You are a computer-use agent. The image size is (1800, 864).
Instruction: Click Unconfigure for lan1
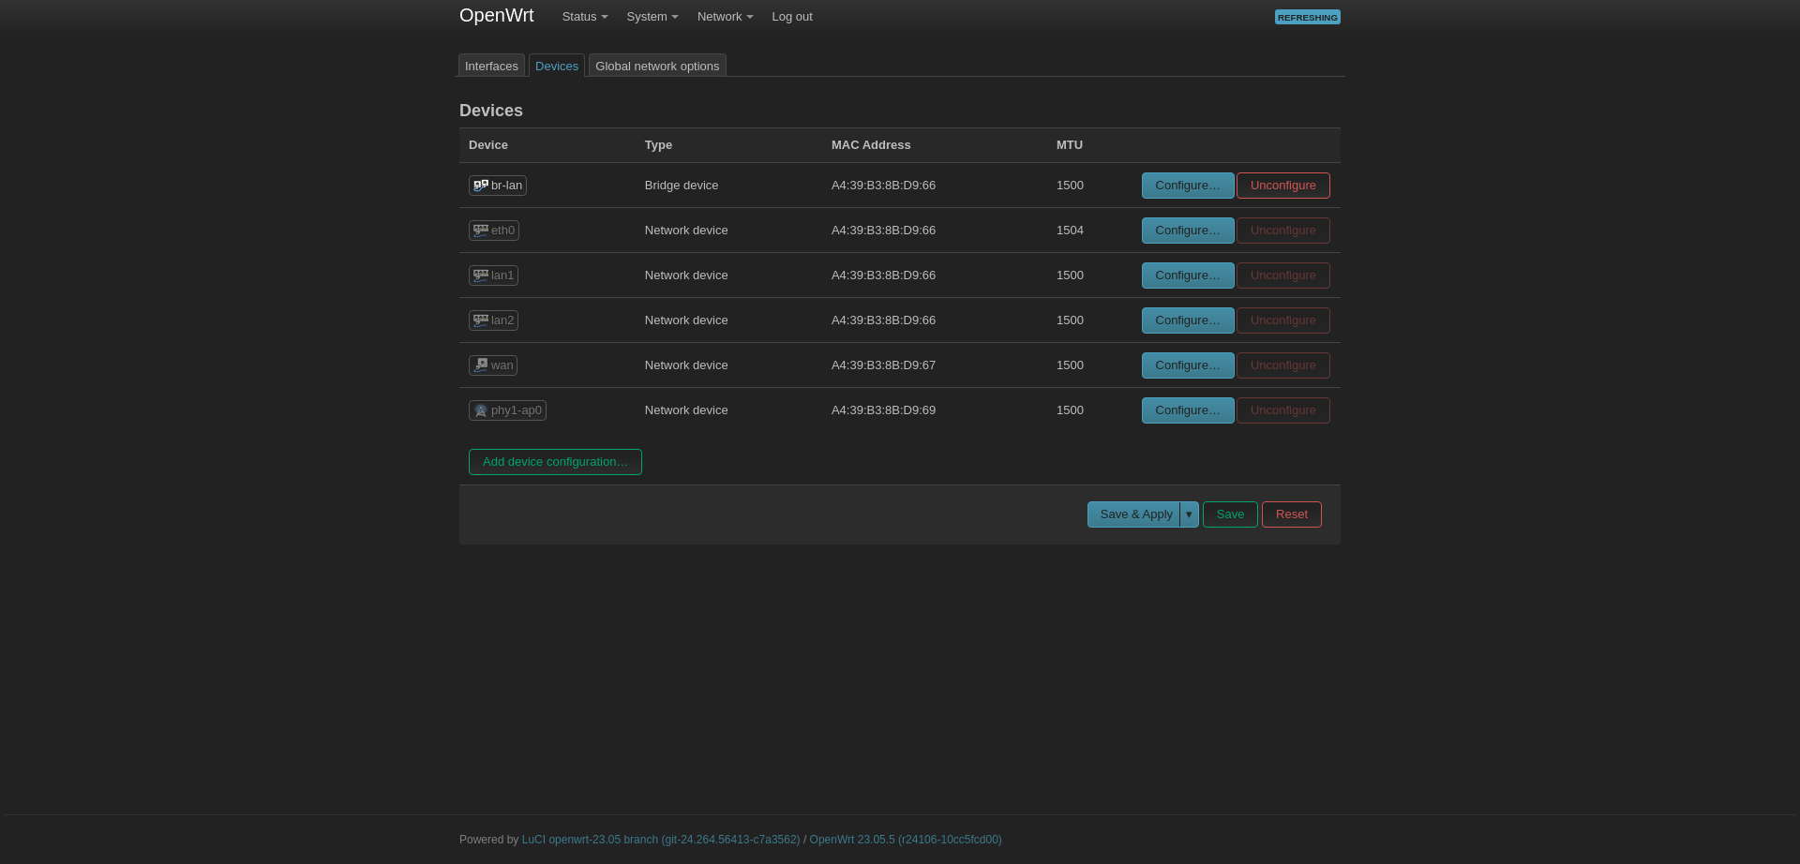click(x=1283, y=276)
